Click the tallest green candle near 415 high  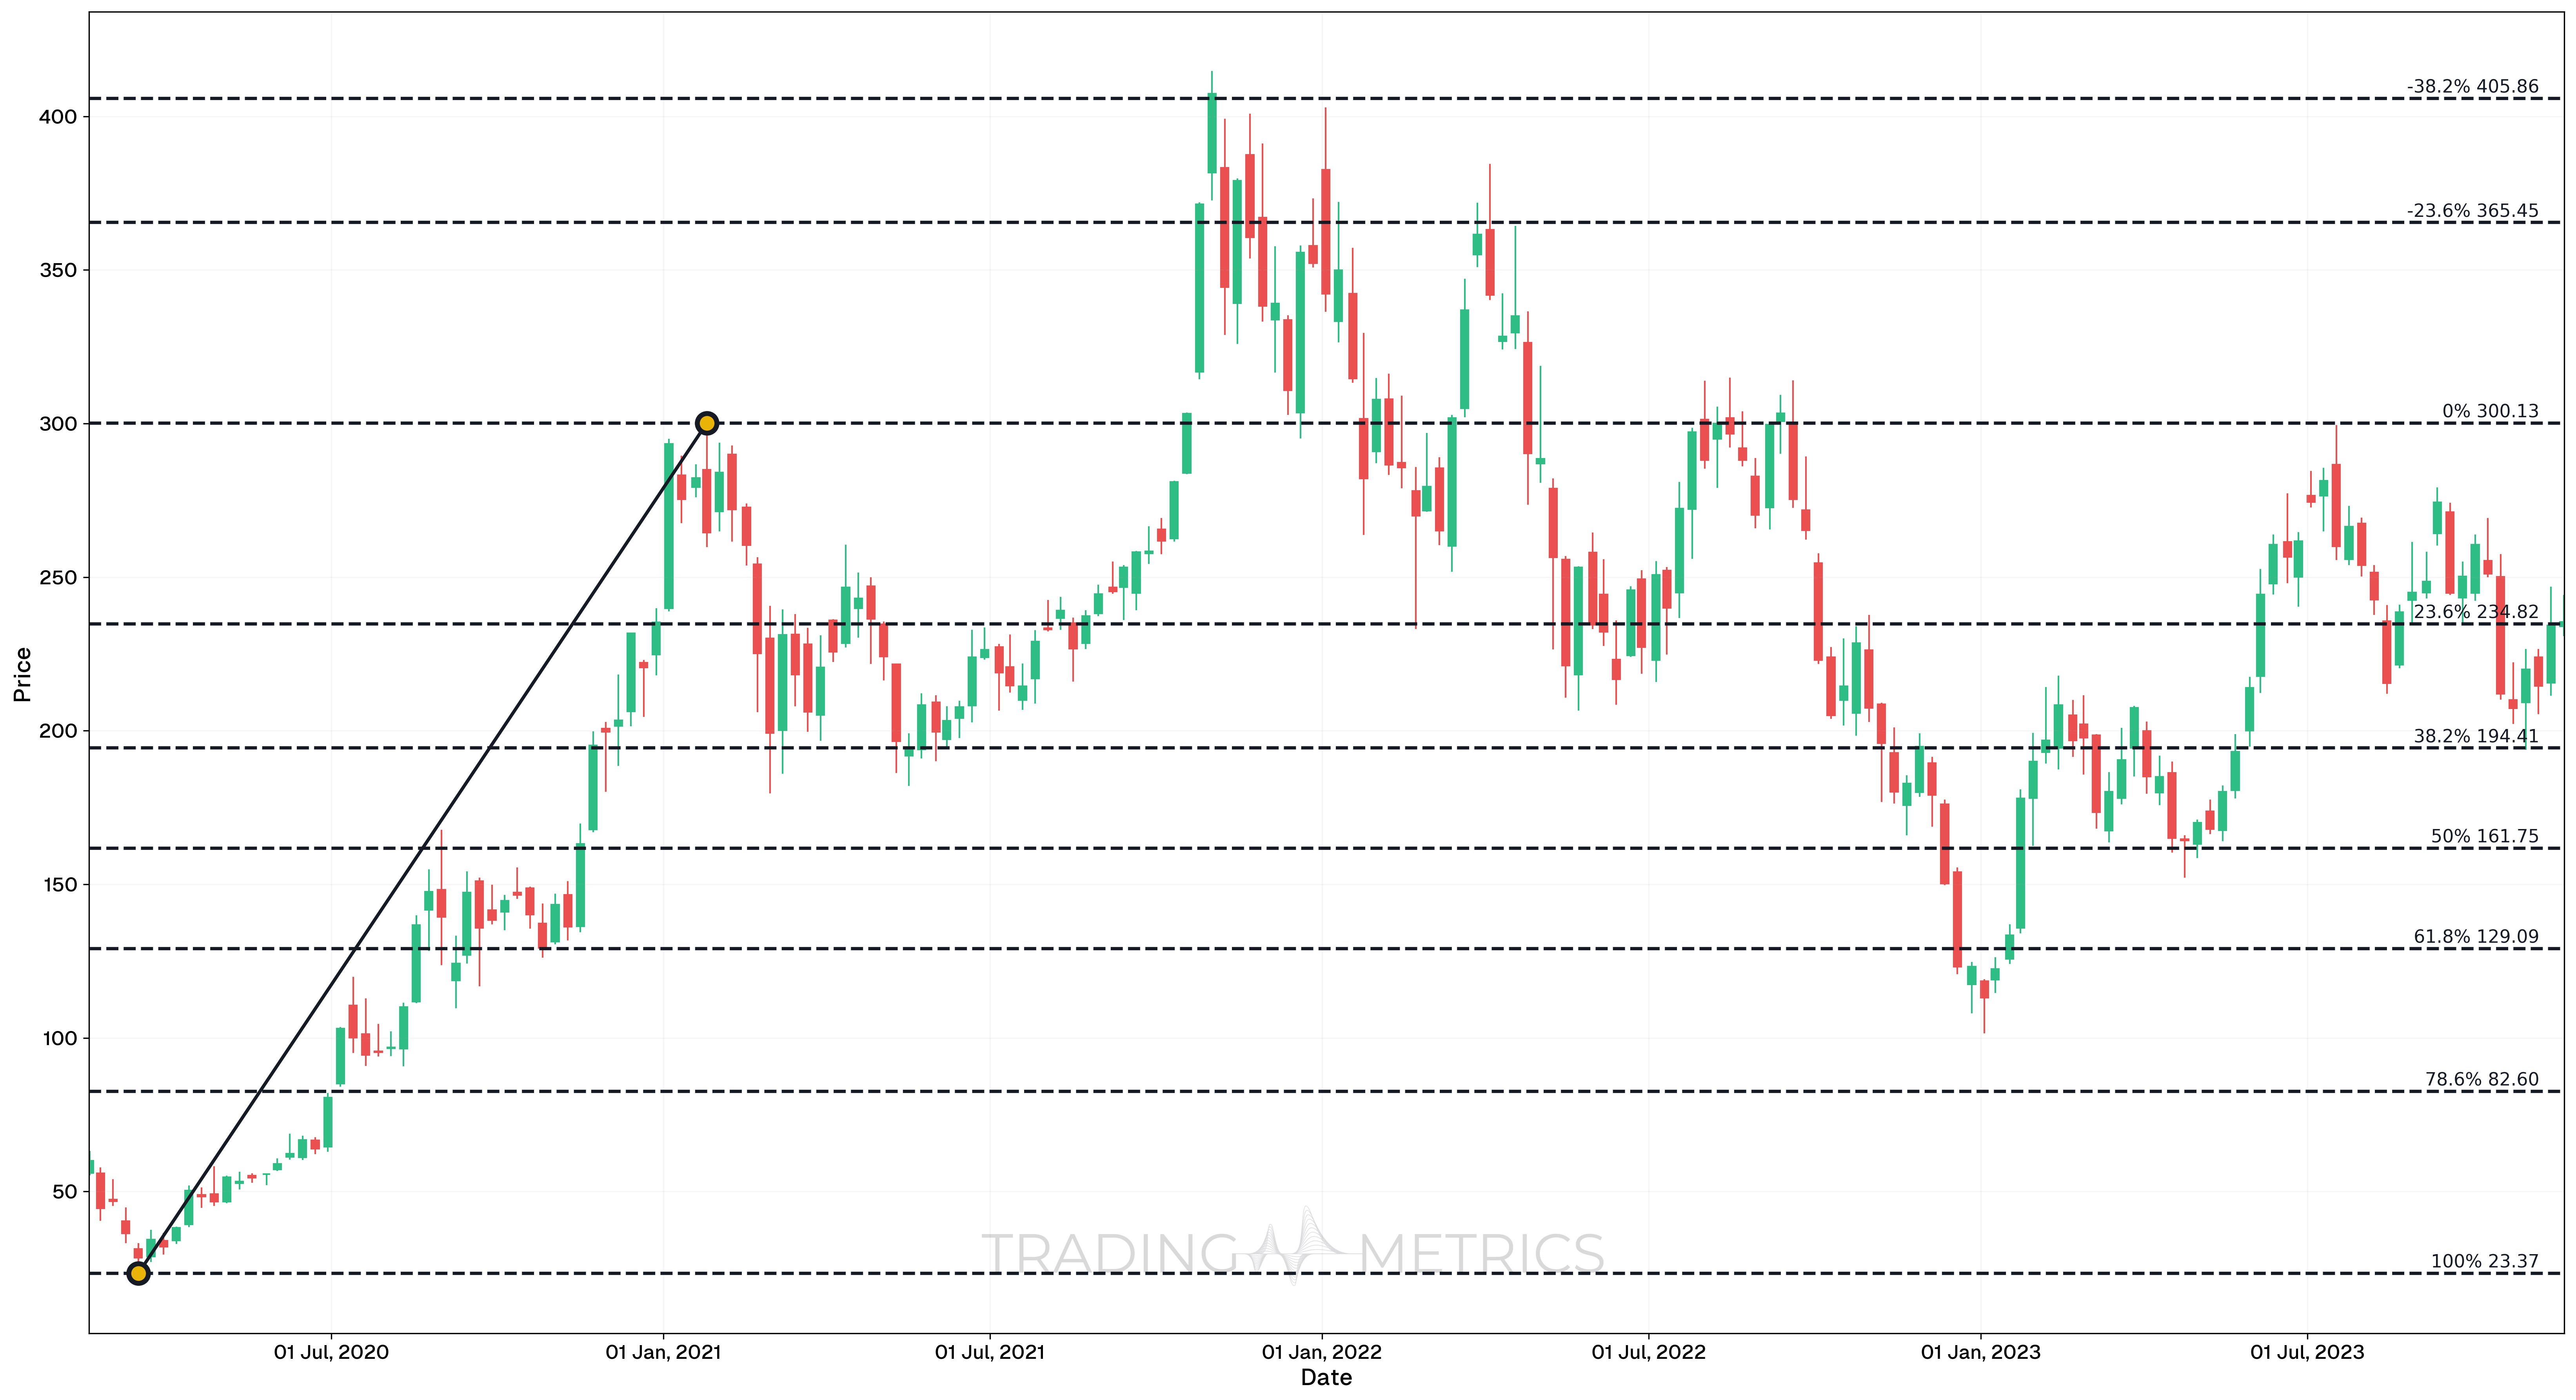[1212, 133]
